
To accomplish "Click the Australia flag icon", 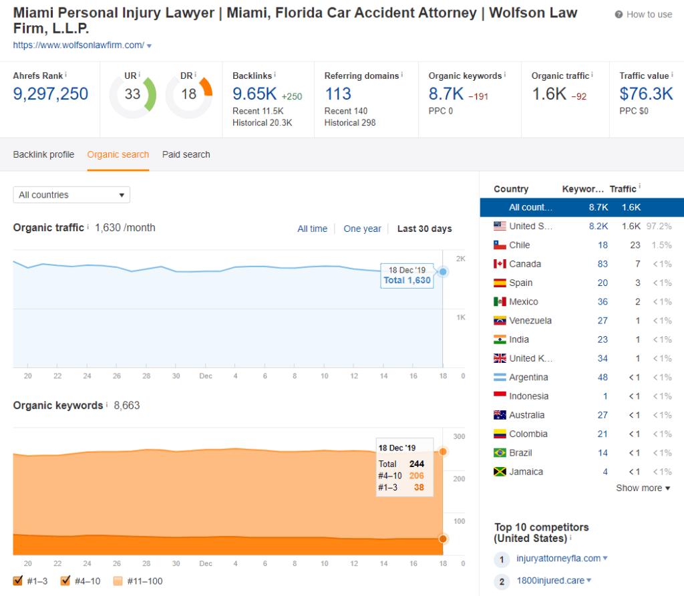I will click(x=500, y=415).
